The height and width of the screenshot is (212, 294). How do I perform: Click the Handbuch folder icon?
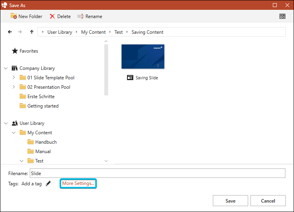pyautogui.click(x=31, y=142)
